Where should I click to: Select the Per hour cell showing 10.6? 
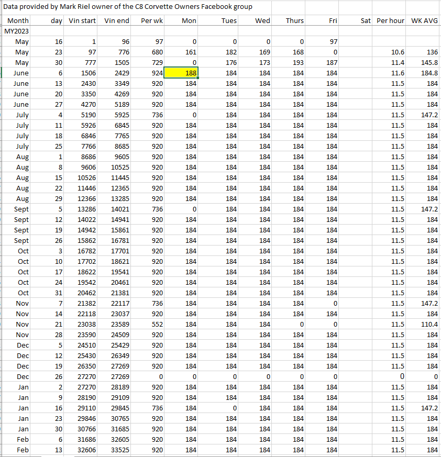tap(390, 52)
